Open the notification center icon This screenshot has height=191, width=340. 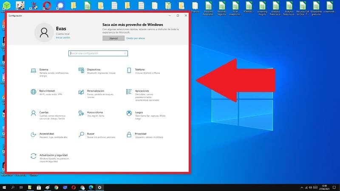[x=334, y=188]
